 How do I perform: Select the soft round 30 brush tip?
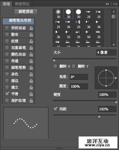pyautogui.click(x=58, y=14)
